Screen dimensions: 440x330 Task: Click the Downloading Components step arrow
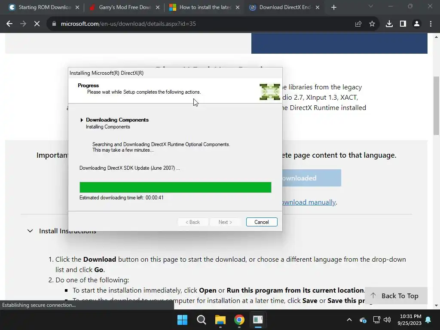(82, 120)
